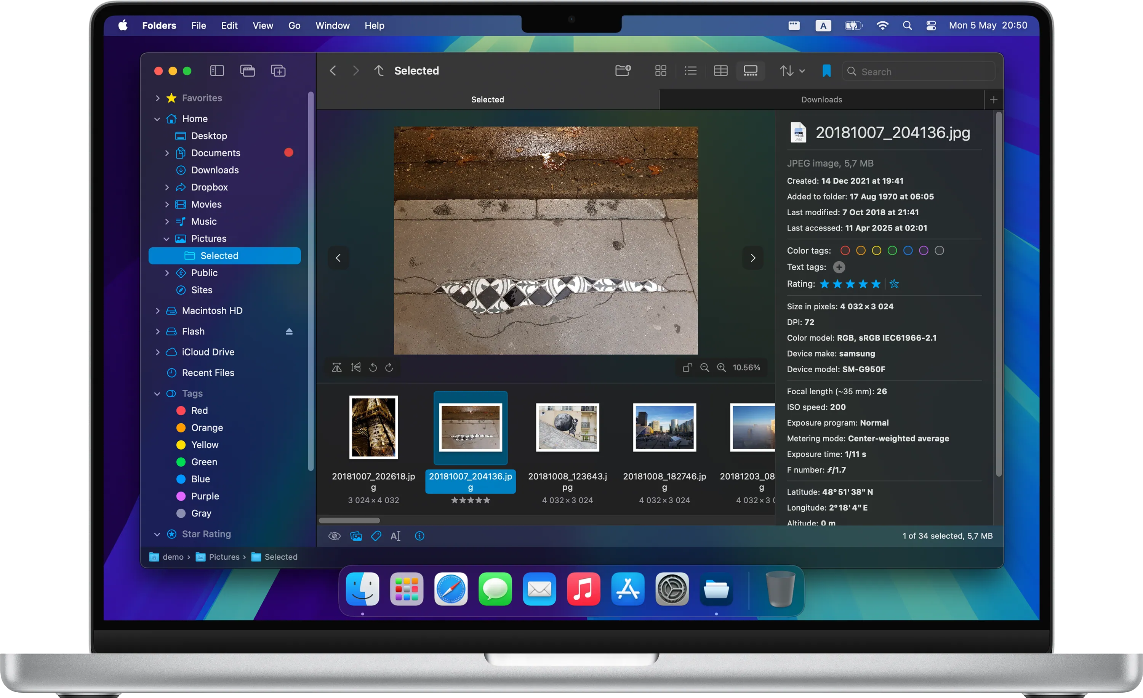Flip the image horizontally

tap(337, 367)
